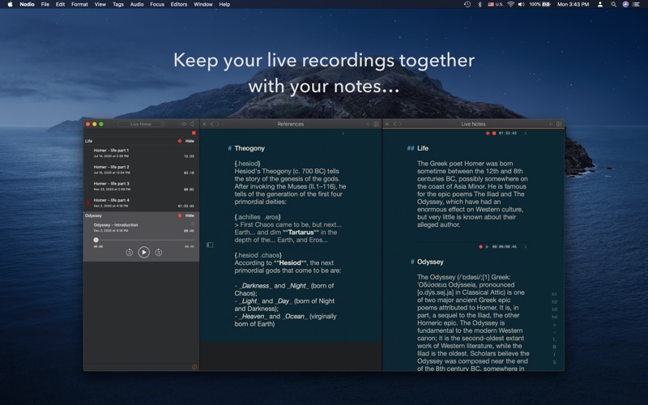Toggle sidebar panel icon left of References text
648x405 pixels.
point(210,245)
